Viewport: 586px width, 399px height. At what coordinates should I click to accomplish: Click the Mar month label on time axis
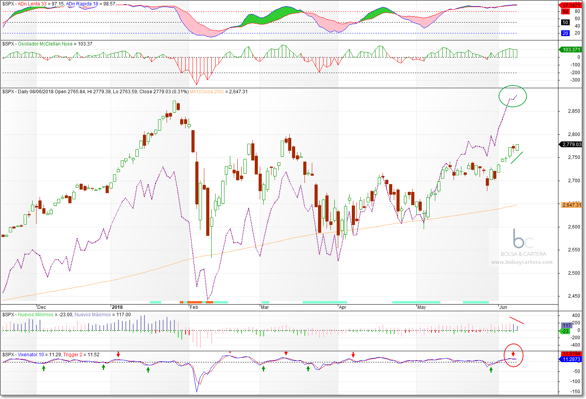pos(265,307)
